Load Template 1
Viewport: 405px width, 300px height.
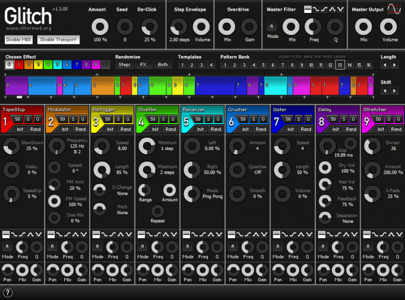pyautogui.click(x=183, y=65)
